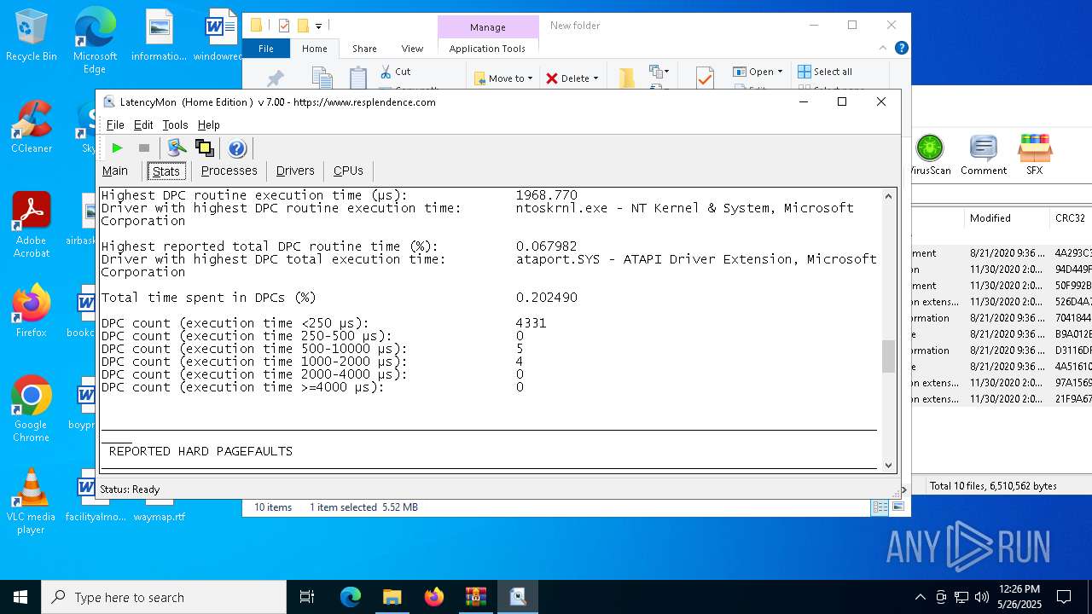The height and width of the screenshot is (614, 1092).
Task: Show the CPUs tab
Action: (348, 171)
